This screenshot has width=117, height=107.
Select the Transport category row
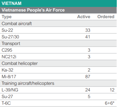pos(58,44)
